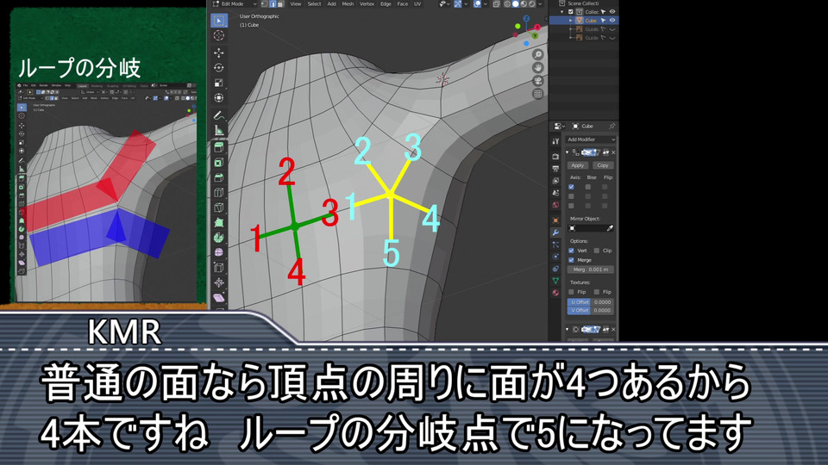Switch perspective/orthographic grid icon
This screenshot has height=465, width=828.
tap(537, 94)
